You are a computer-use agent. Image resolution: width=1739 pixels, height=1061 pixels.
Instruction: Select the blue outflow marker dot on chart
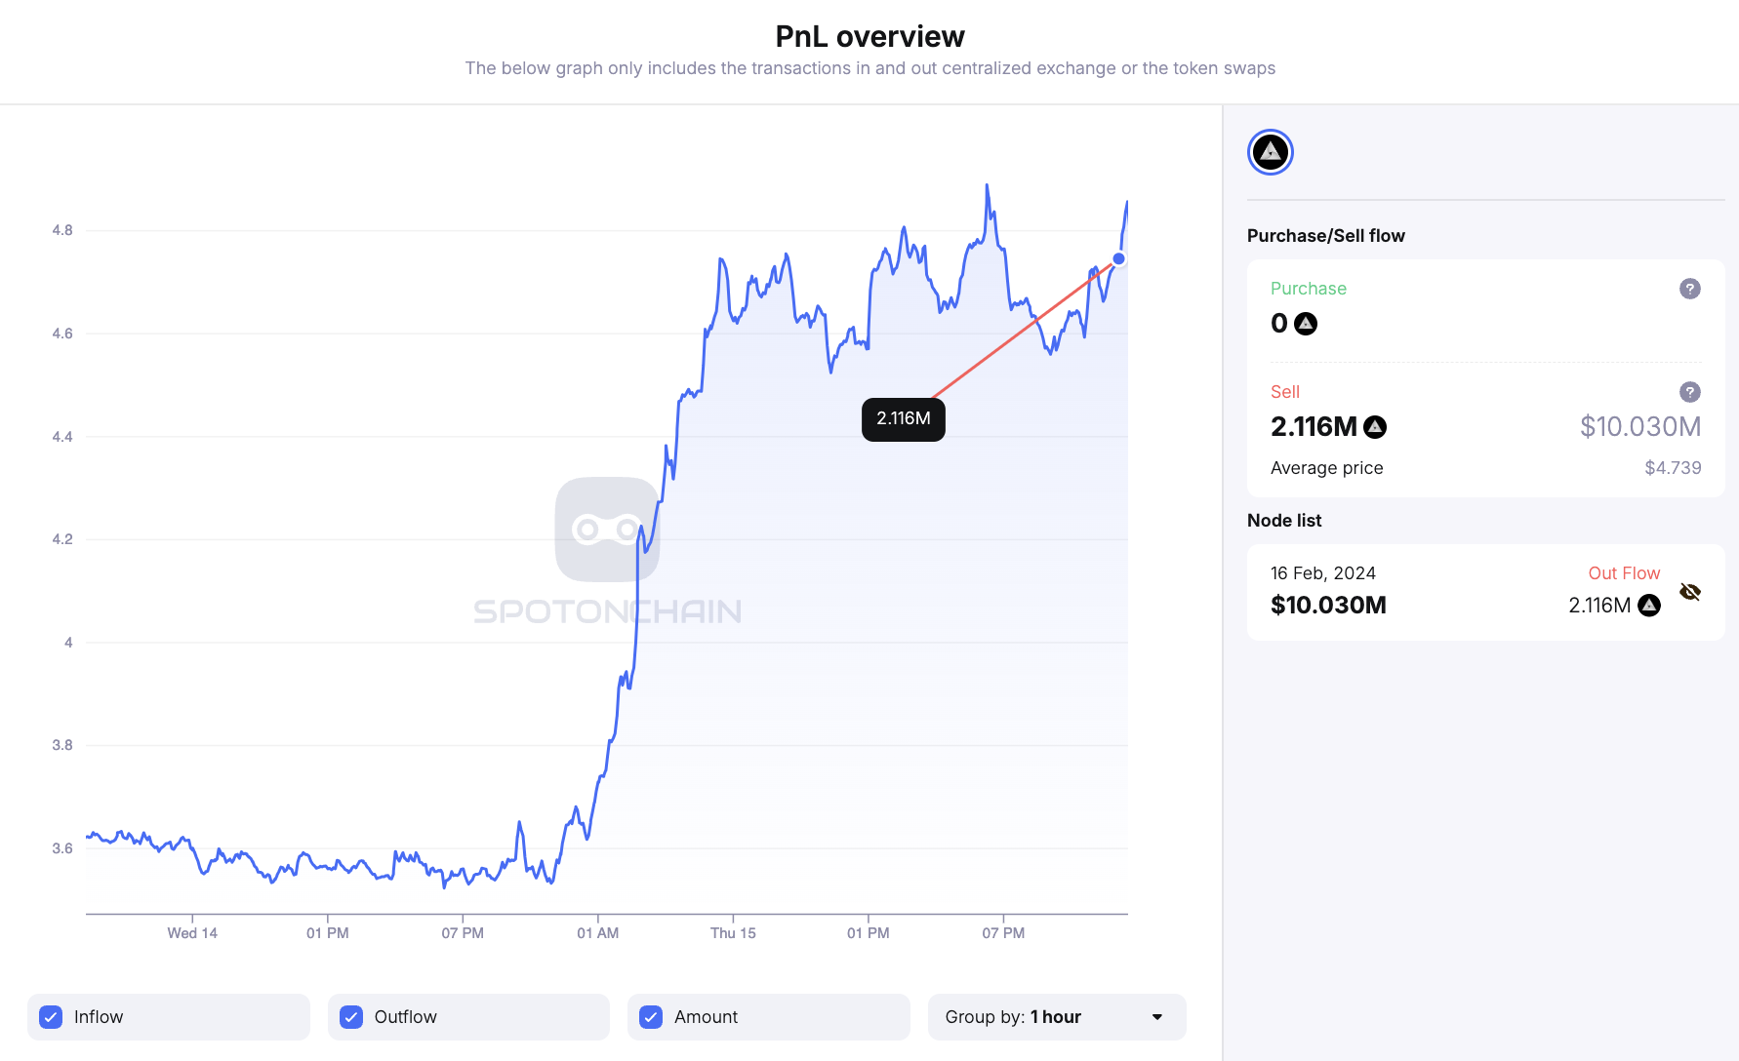click(x=1118, y=258)
